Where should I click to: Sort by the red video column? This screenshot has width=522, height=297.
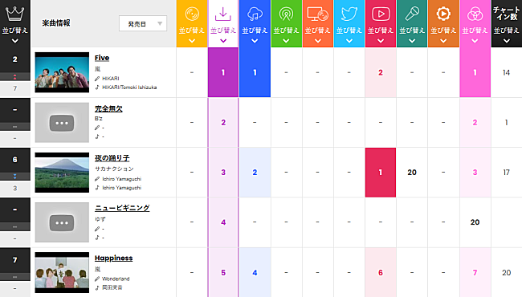click(x=381, y=35)
